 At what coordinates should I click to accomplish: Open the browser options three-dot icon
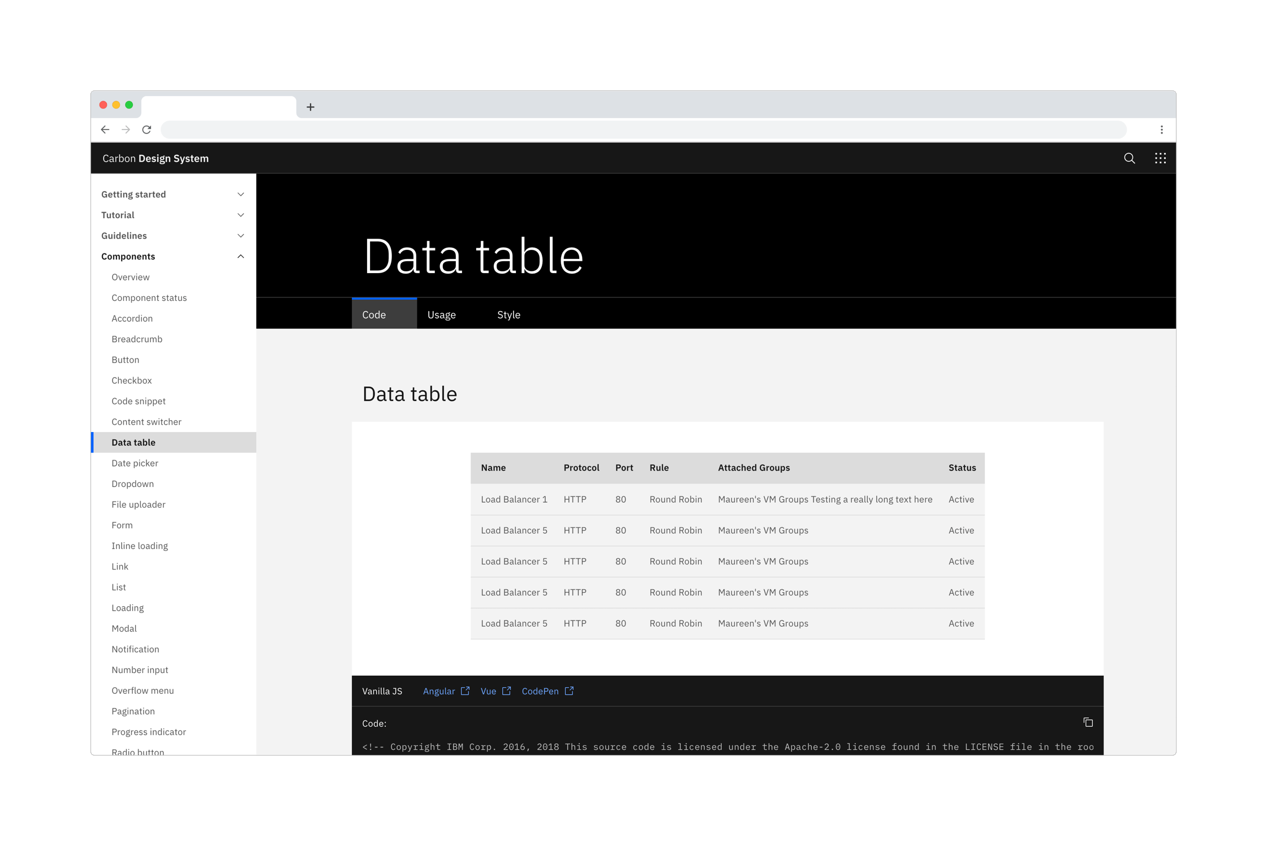pos(1162,130)
